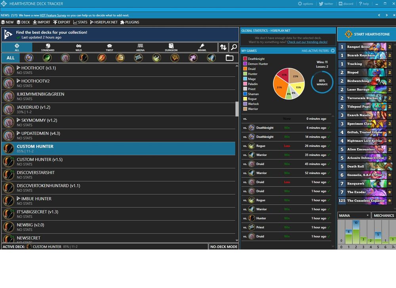Dismiss the news bar
The height and width of the screenshot is (288, 396).
coord(394,15)
